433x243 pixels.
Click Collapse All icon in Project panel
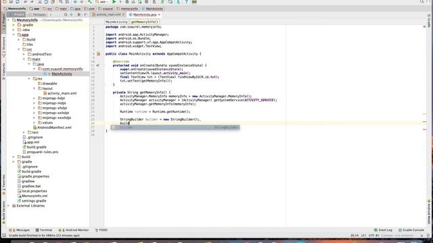point(72,15)
